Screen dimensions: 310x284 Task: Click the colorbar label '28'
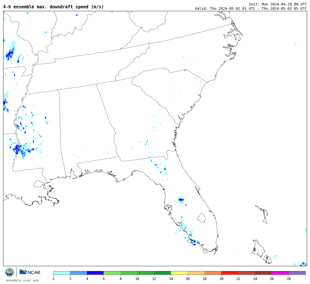[x=289, y=279]
